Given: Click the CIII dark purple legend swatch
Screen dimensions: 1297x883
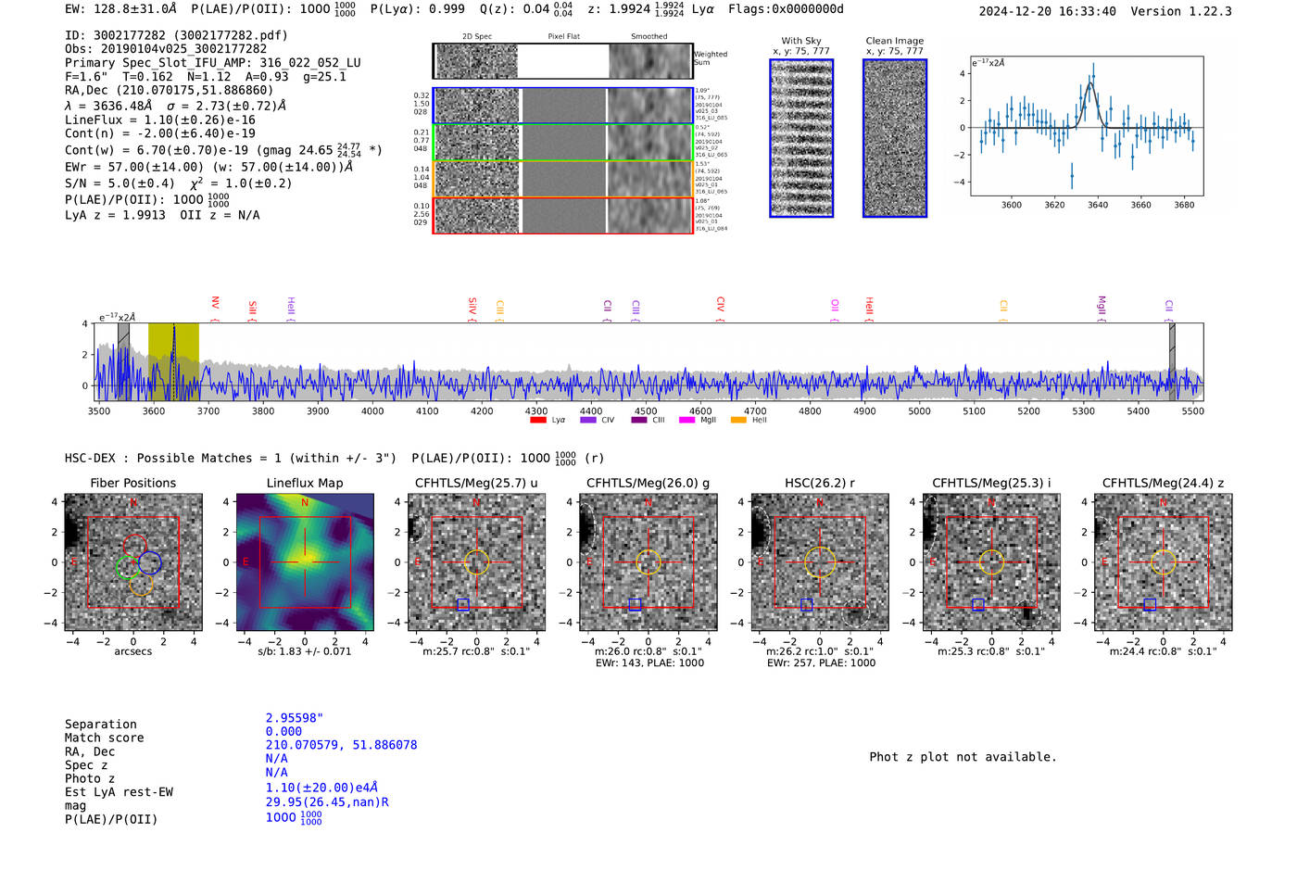Looking at the screenshot, I should click(638, 421).
